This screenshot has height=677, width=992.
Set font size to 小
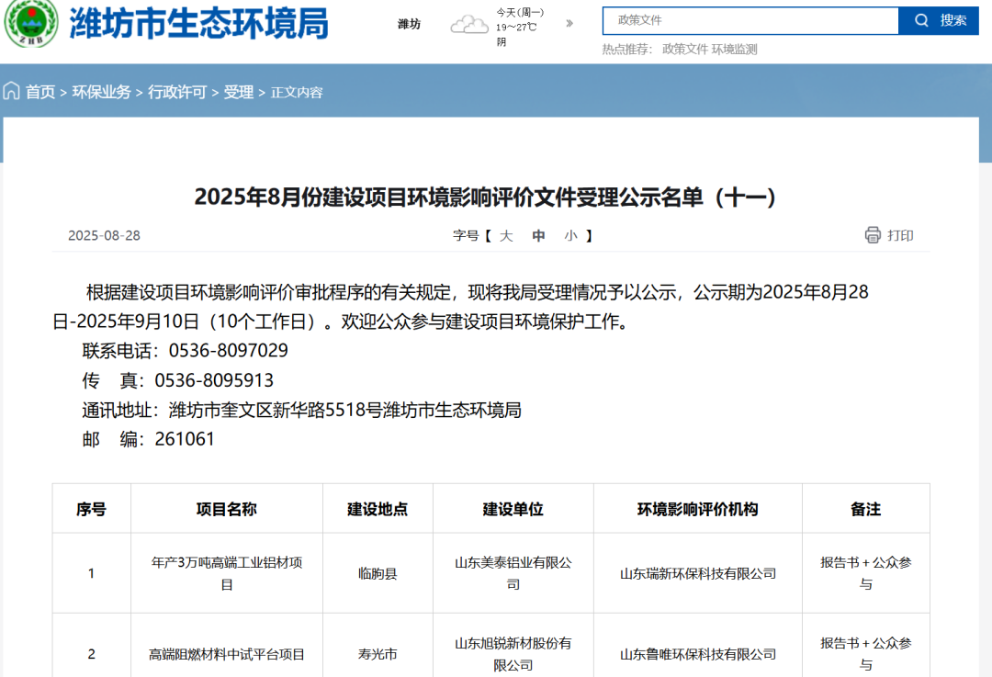tap(570, 236)
